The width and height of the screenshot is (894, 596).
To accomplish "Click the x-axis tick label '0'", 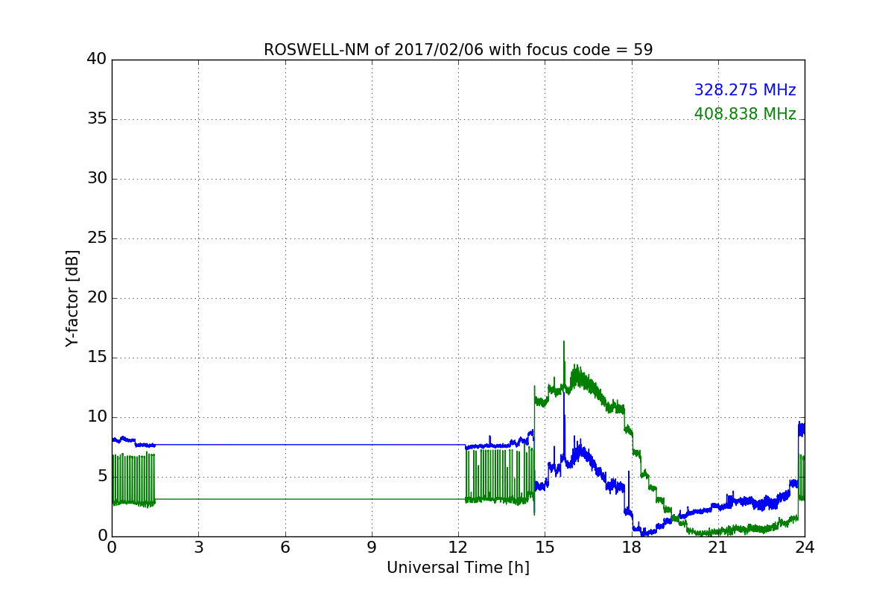I will coord(112,548).
